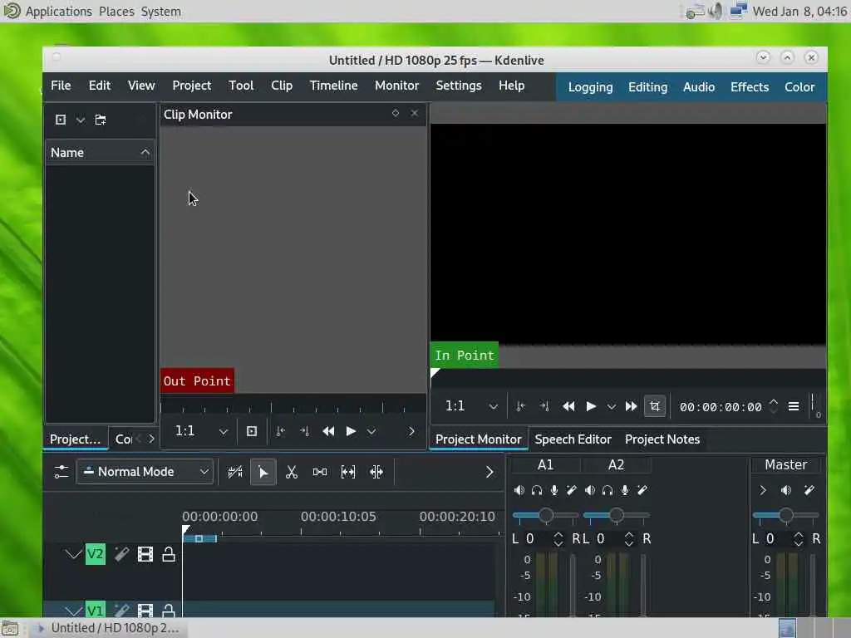
Task: Clip Monitor show edit mode icon
Action: tap(251, 431)
